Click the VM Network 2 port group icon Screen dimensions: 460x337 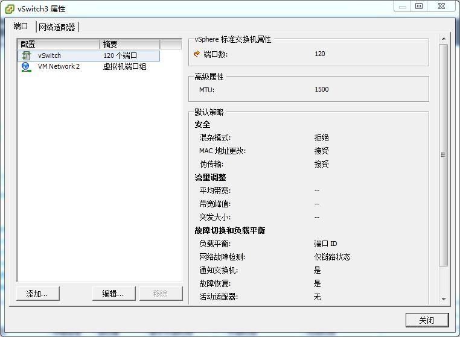coord(26,67)
